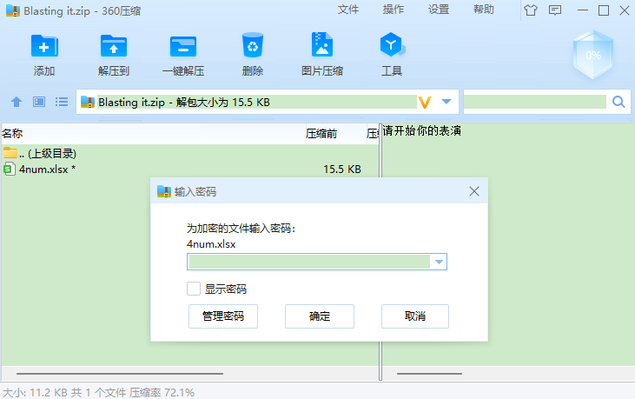Switch to the icon view mode
Screen dimensions: 635x399
(39, 102)
